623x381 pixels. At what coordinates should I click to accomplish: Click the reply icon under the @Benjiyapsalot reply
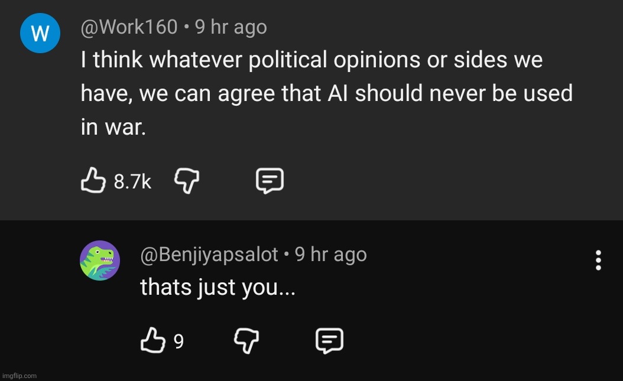click(329, 341)
